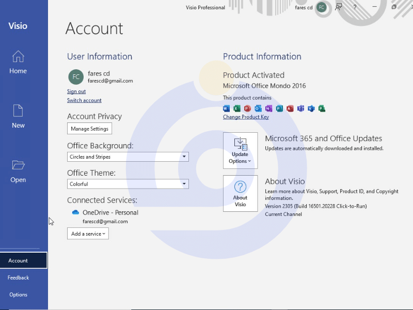Click the Version 2305 build text
This screenshot has width=413, height=310.
tap(316, 206)
